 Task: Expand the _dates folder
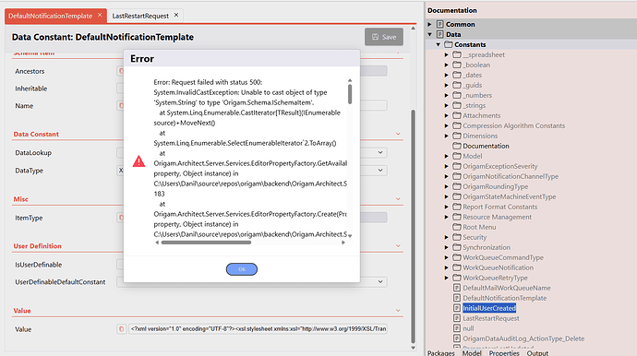coord(447,75)
